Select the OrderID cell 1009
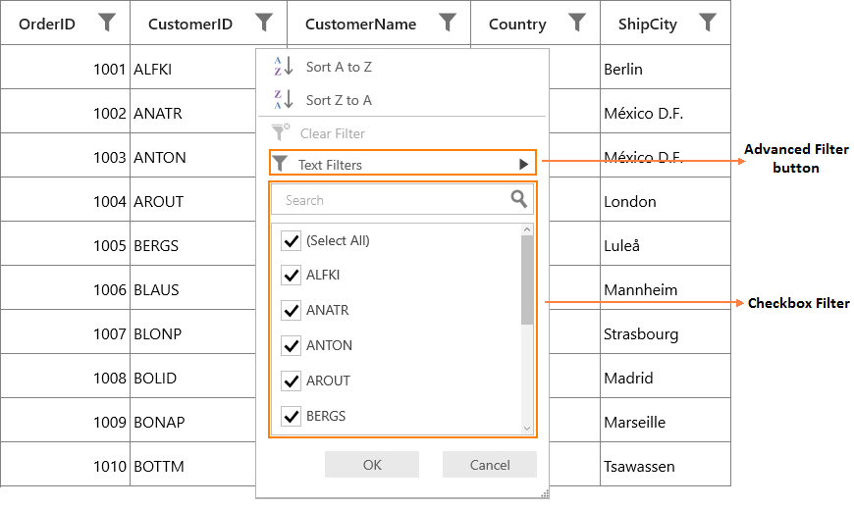 coord(66,420)
